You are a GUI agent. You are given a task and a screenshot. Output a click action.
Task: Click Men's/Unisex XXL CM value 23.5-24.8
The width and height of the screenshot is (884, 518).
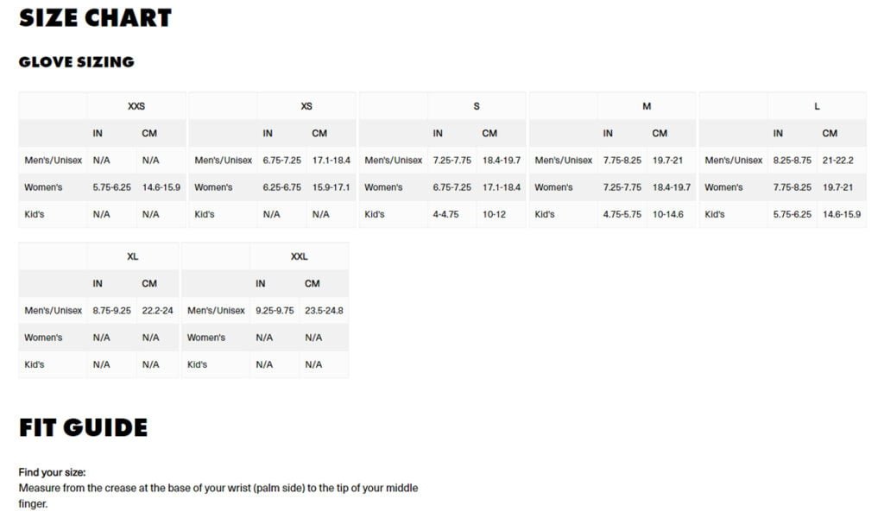pyautogui.click(x=325, y=311)
